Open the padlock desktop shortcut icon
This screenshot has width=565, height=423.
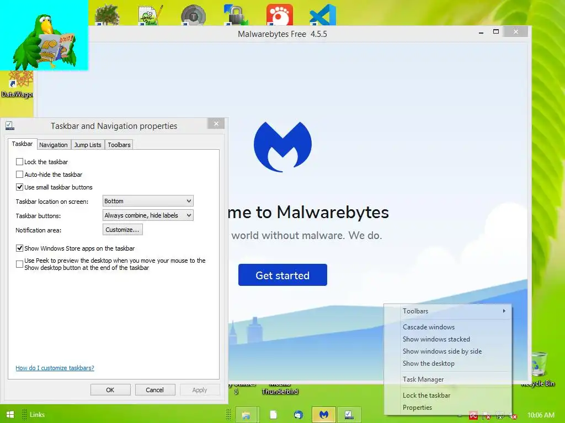(x=236, y=15)
